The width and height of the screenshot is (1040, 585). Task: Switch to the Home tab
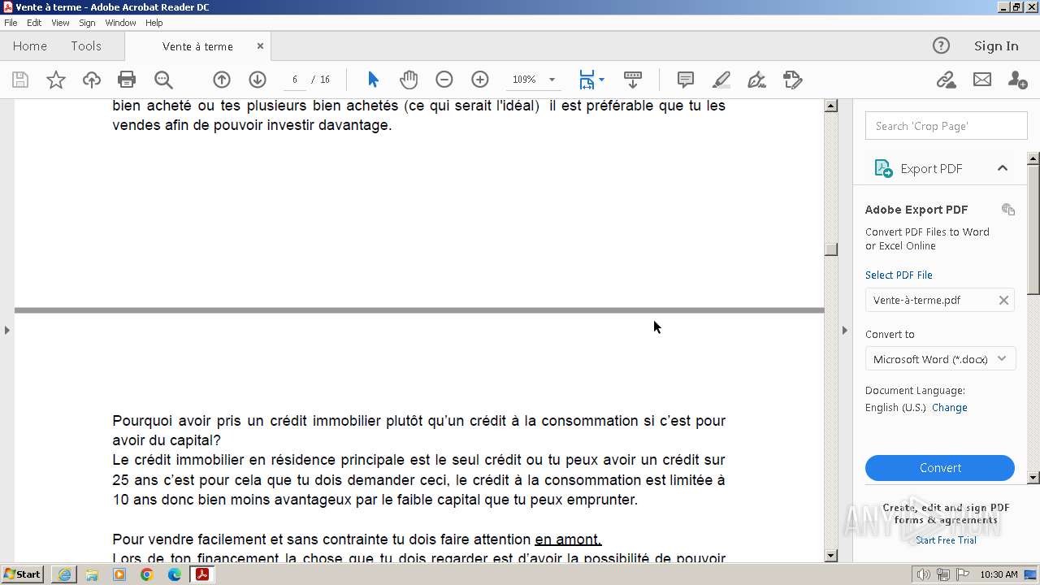coord(30,46)
